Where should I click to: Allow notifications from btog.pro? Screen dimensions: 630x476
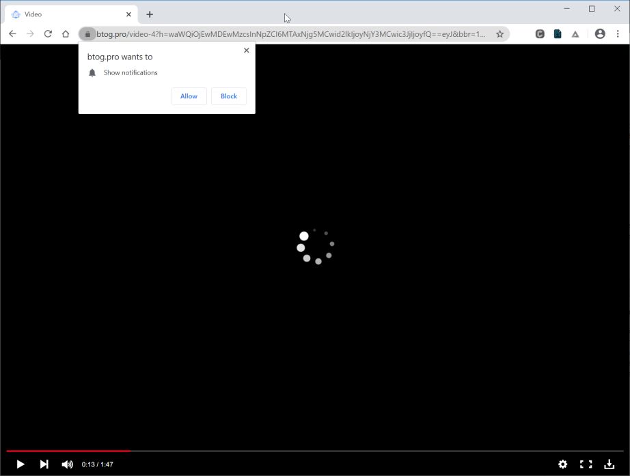pos(189,96)
